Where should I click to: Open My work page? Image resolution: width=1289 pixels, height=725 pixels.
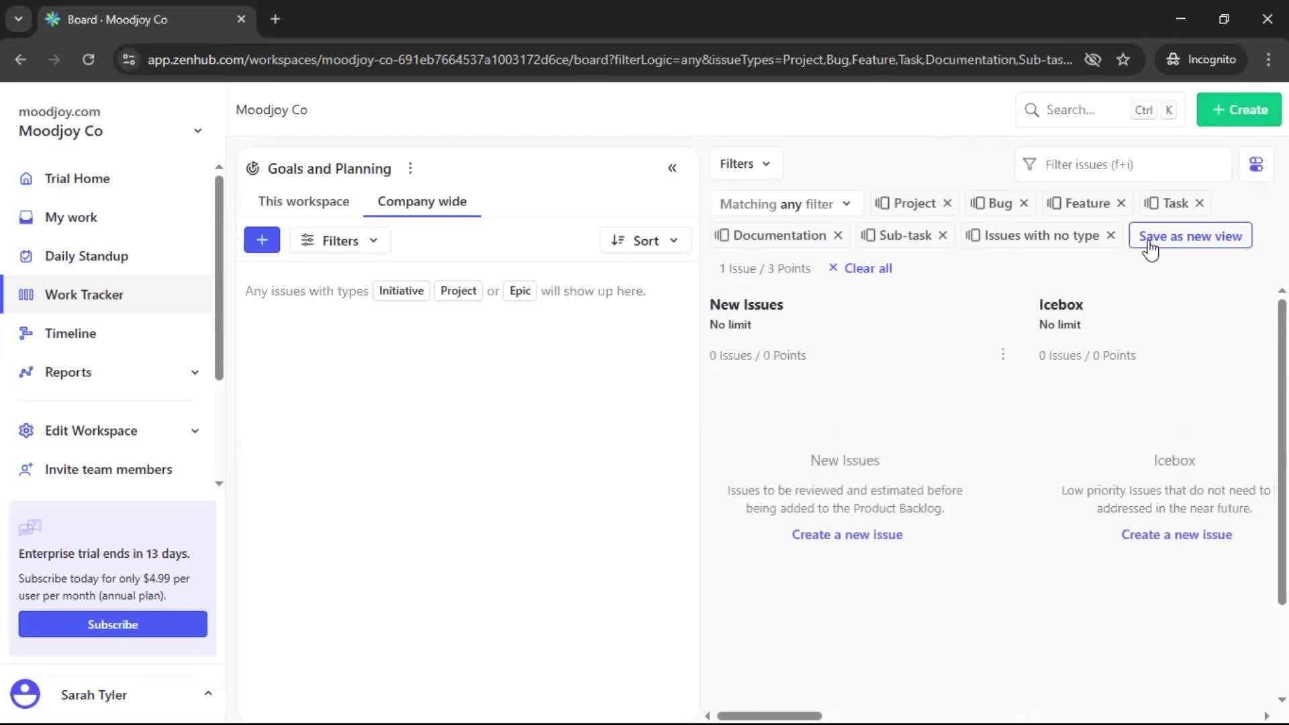click(x=71, y=217)
